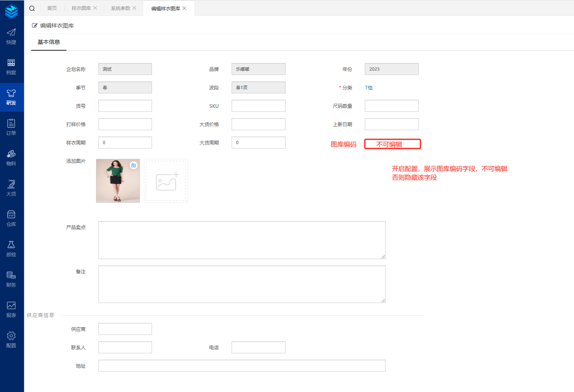
Task: Open the 档案 archive sidebar icon
Action: (11, 66)
